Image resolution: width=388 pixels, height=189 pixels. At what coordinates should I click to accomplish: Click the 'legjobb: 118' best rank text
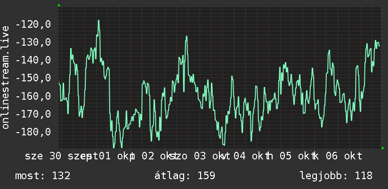click(336, 176)
